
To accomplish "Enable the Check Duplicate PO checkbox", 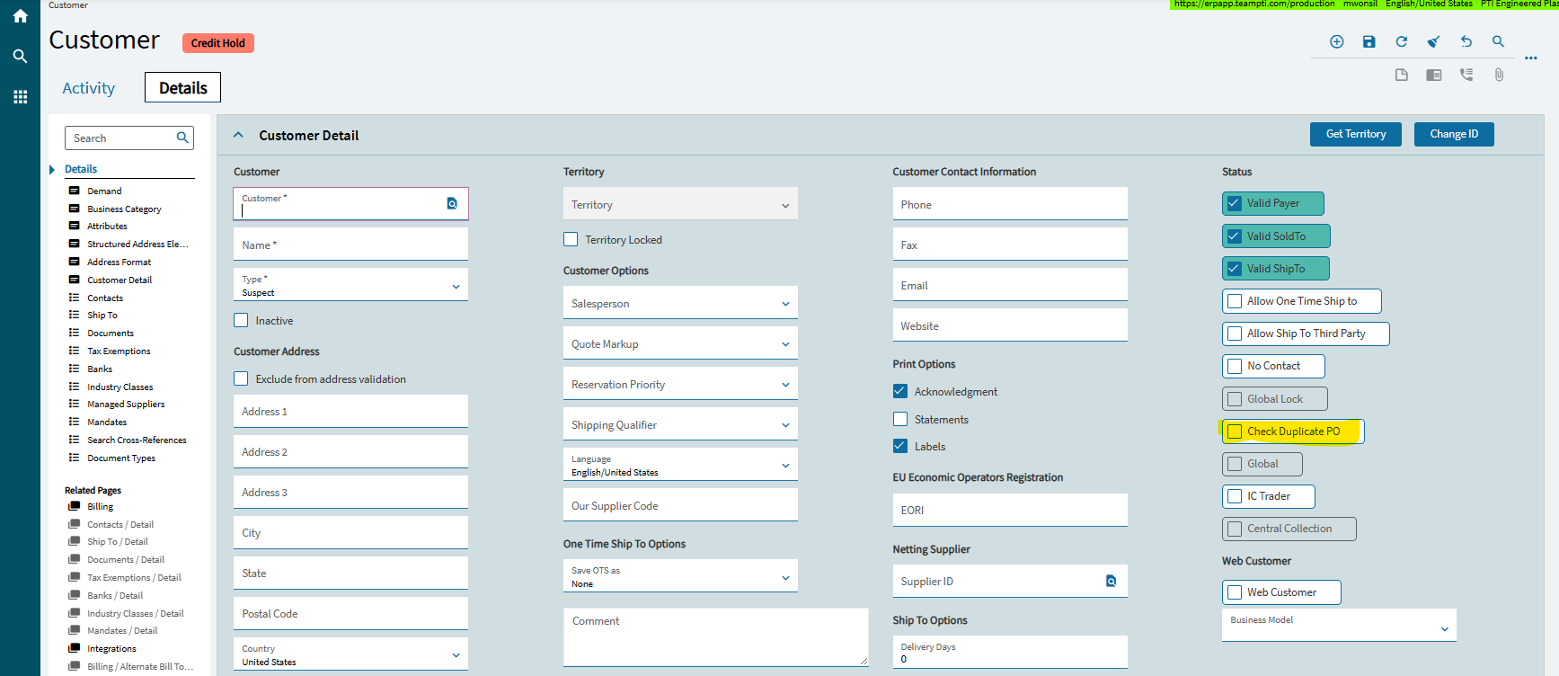I will tap(1236, 431).
